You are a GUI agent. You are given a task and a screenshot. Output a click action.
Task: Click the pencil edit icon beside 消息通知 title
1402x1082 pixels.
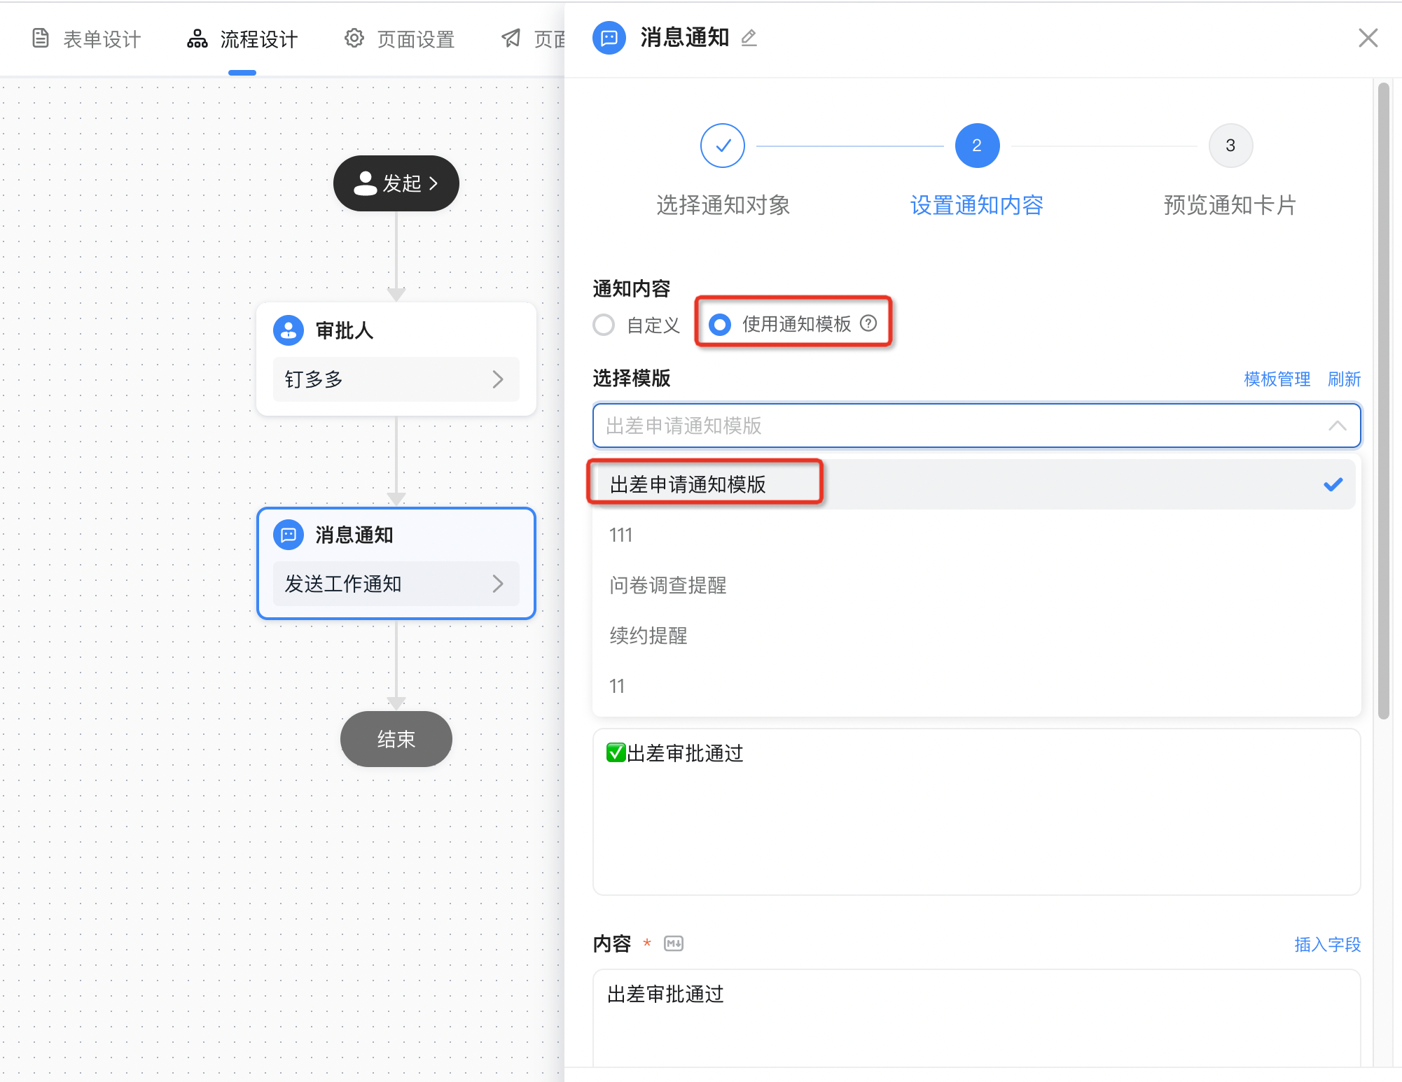pos(749,38)
